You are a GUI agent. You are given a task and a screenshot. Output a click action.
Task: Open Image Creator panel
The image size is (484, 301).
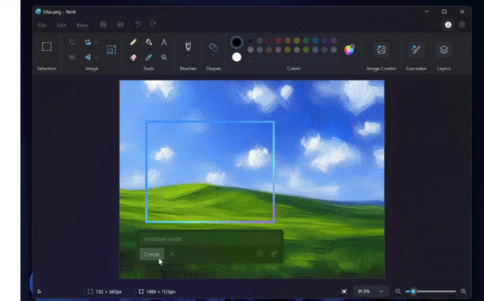point(381,50)
